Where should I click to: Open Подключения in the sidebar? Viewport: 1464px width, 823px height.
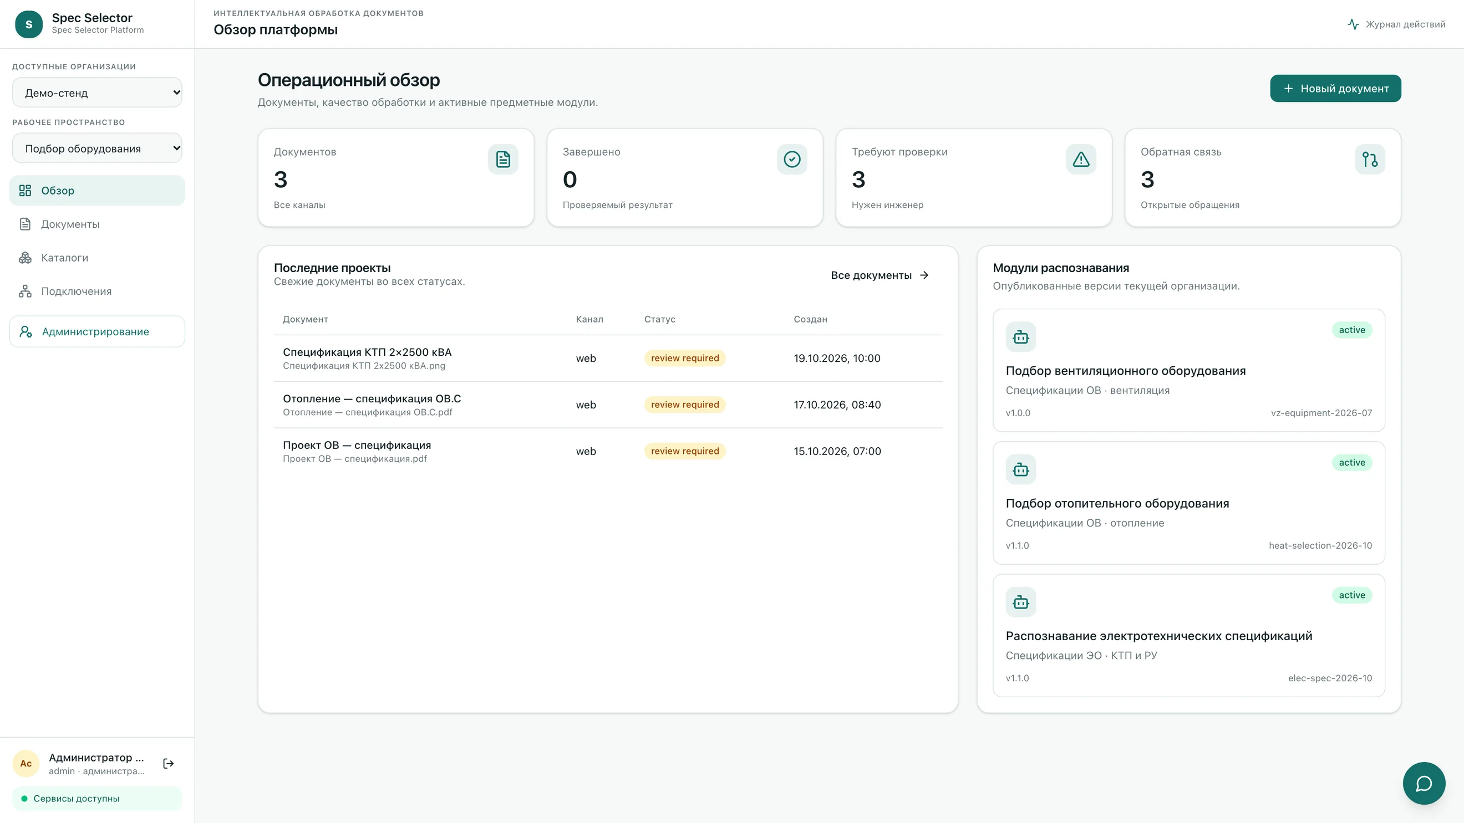click(x=97, y=291)
